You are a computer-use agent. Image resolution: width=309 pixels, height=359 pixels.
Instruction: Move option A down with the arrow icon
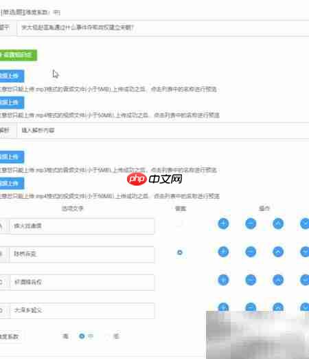[x=305, y=224]
